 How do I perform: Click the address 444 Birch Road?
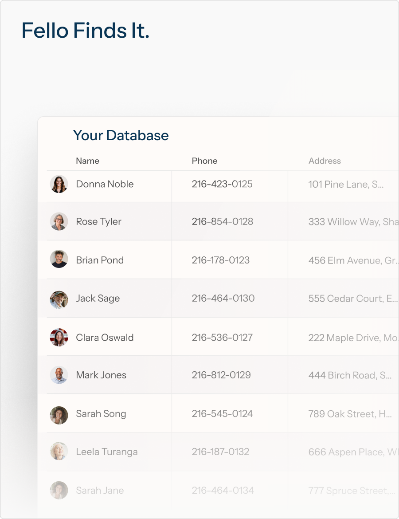(x=350, y=375)
